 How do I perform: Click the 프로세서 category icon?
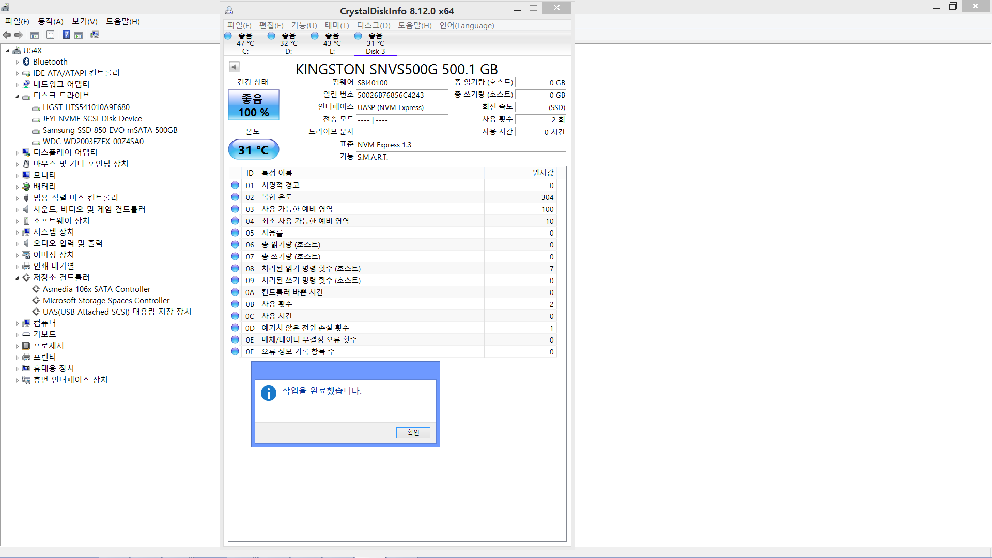26,346
